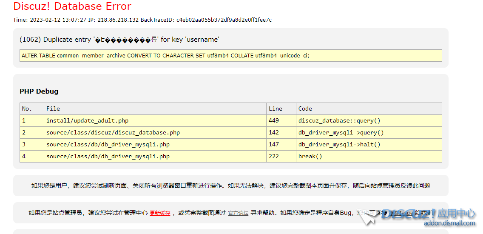Click the discuz_database::query() code cell

[339, 121]
